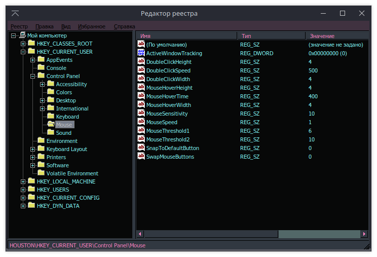Click the REG_DWORD type cell
The width and height of the screenshot is (377, 257).
[x=256, y=53]
